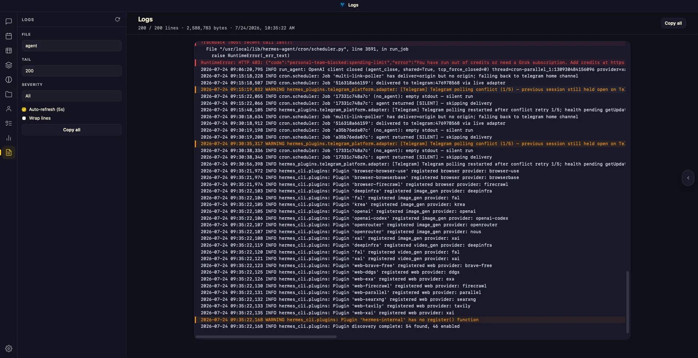Viewport: 698px width, 358px height.
Task: Open settings gear at sidebar bottom
Action: (9, 349)
